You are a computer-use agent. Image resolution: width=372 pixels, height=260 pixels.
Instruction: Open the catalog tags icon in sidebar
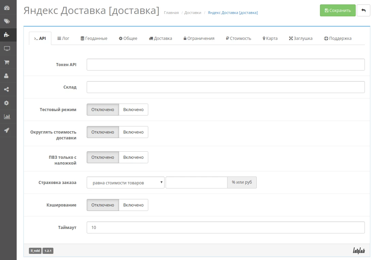tap(7, 21)
